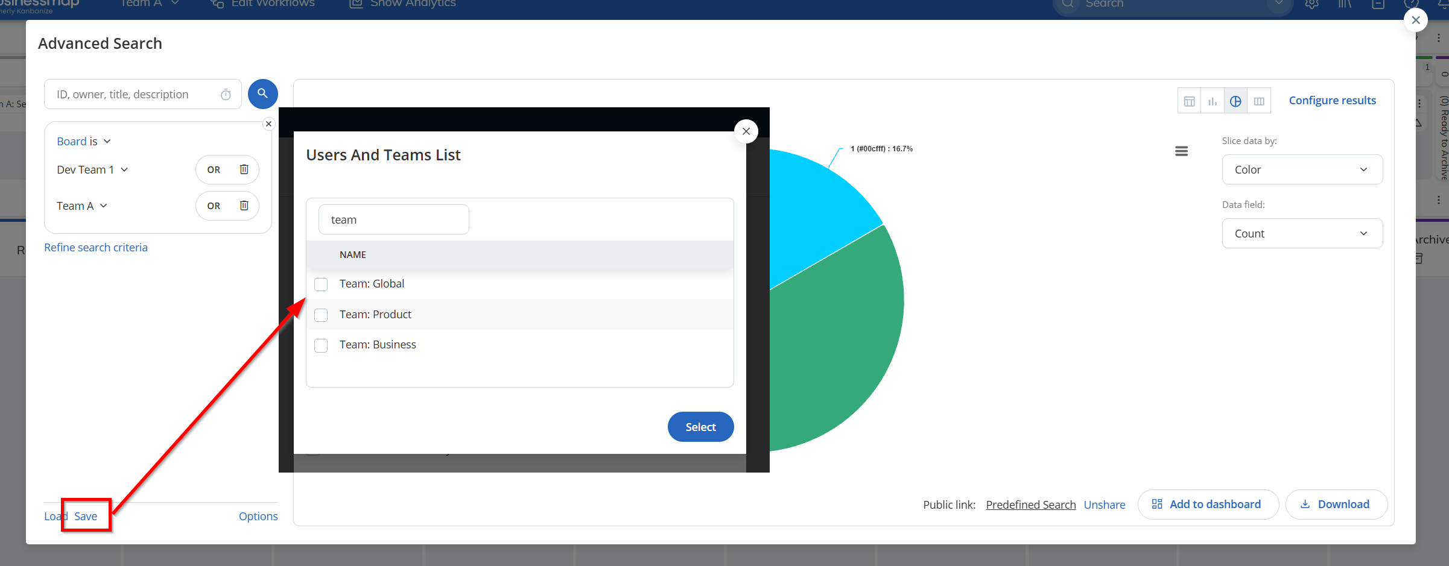Viewport: 1449px width, 566px height.
Task: Expand the Dev Team 1 board dropdown
Action: (92, 170)
